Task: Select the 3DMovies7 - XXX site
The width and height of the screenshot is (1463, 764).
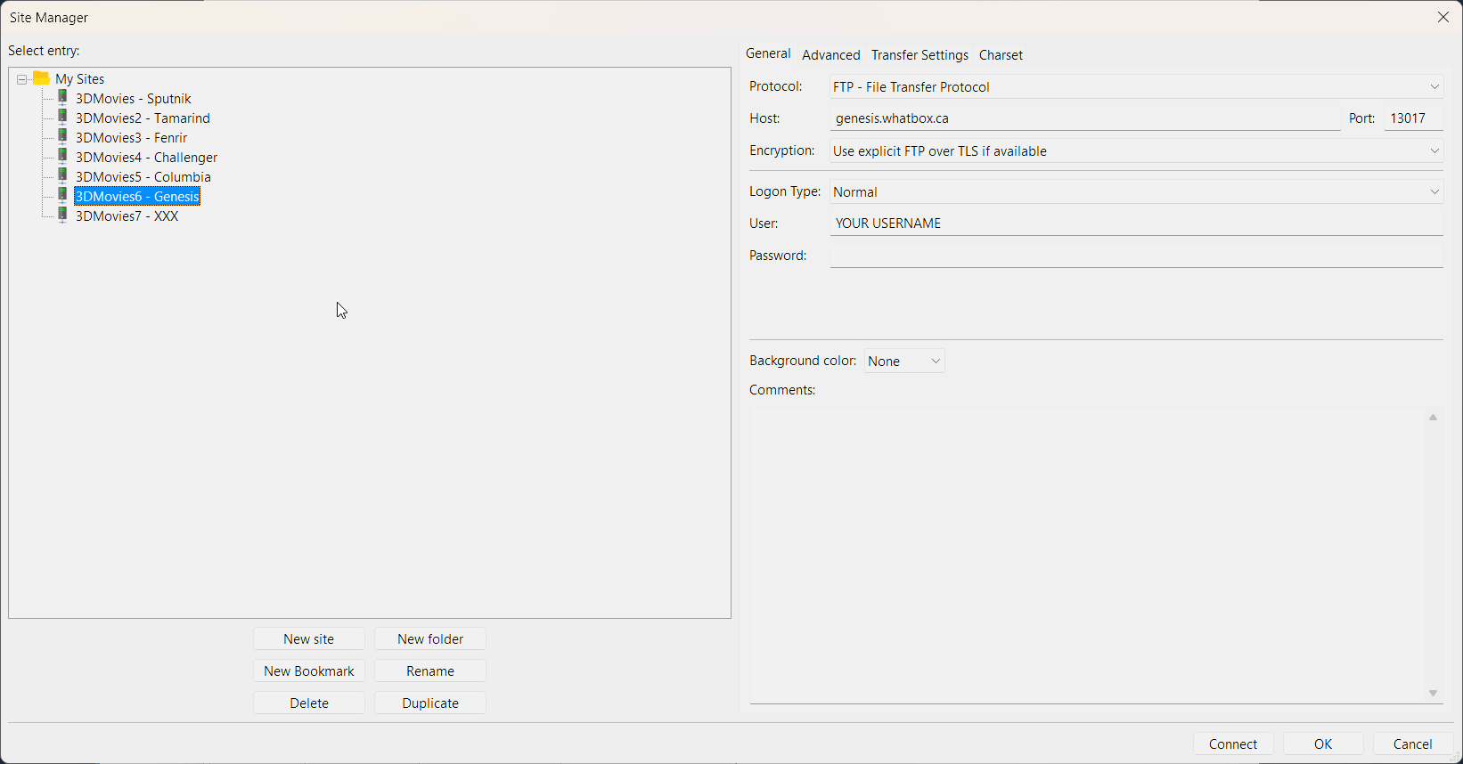Action: [x=127, y=216]
